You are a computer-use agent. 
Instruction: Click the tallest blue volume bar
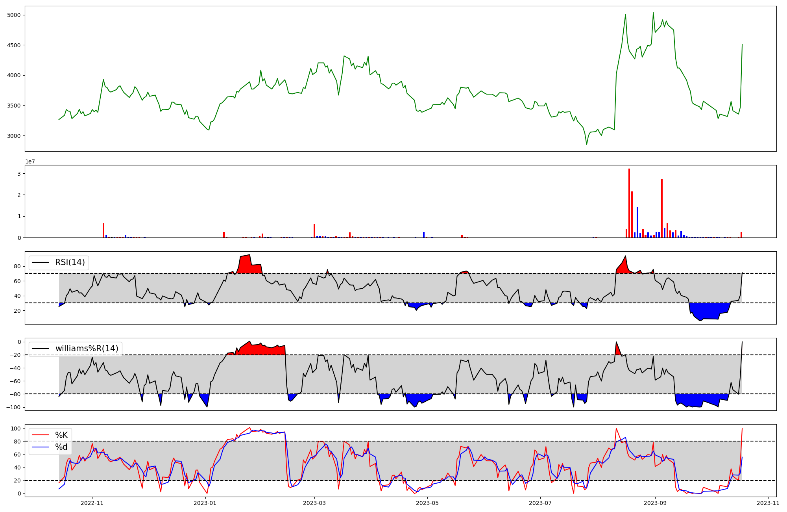pos(637,223)
